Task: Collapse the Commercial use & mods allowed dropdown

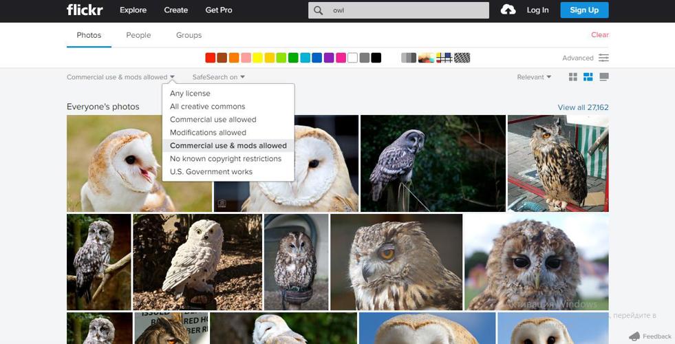Action: [120, 77]
